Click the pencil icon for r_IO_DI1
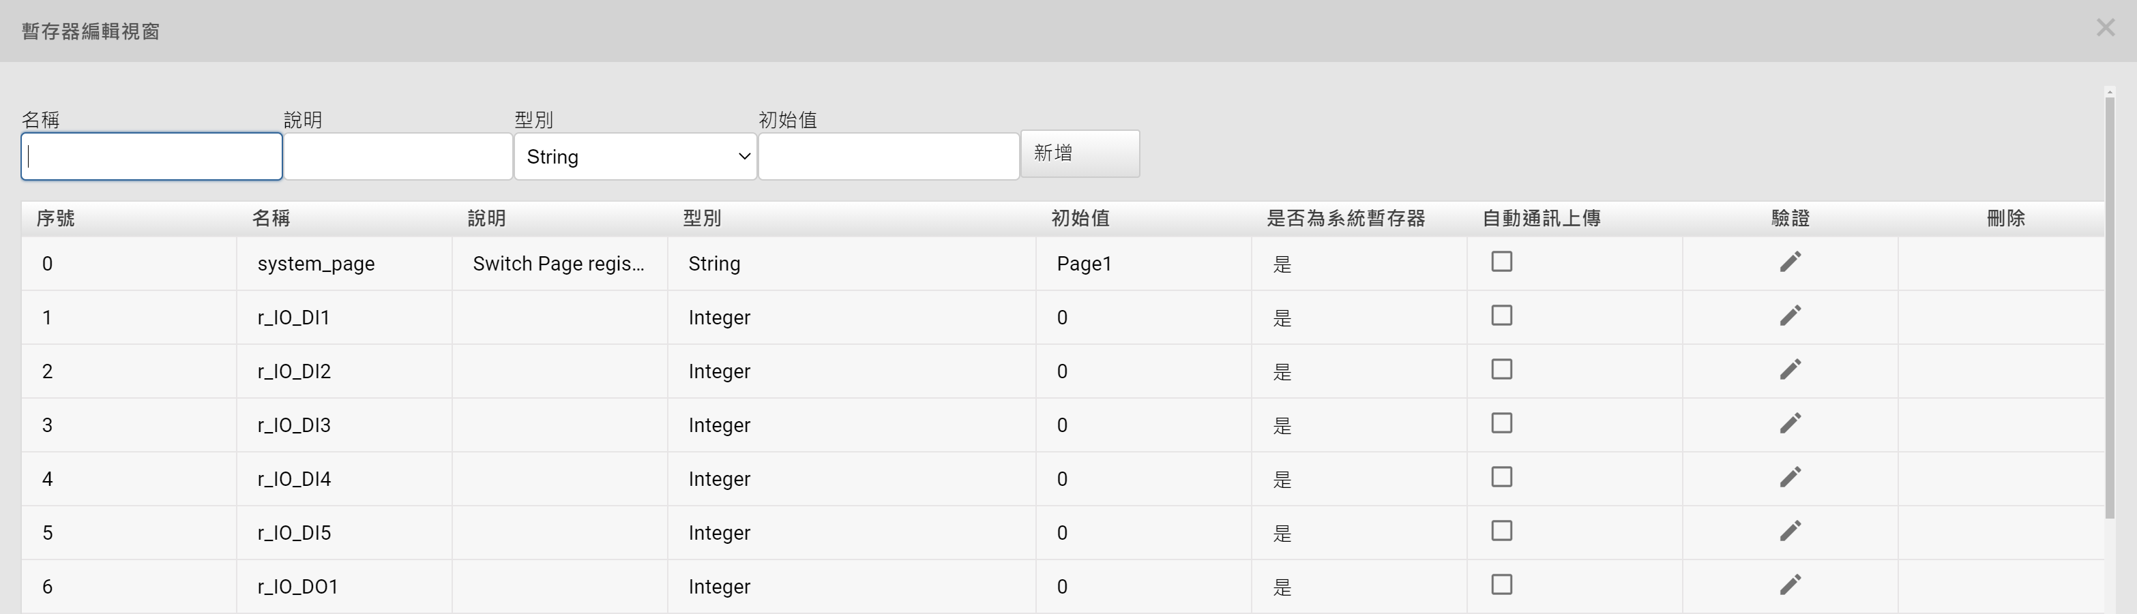This screenshot has height=614, width=2137. pyautogui.click(x=1790, y=316)
